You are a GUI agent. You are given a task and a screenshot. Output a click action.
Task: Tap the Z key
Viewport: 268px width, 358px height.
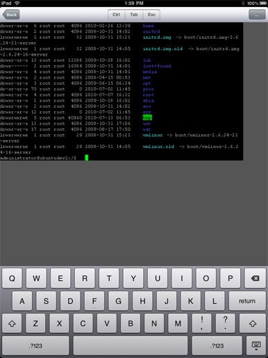point(35,323)
